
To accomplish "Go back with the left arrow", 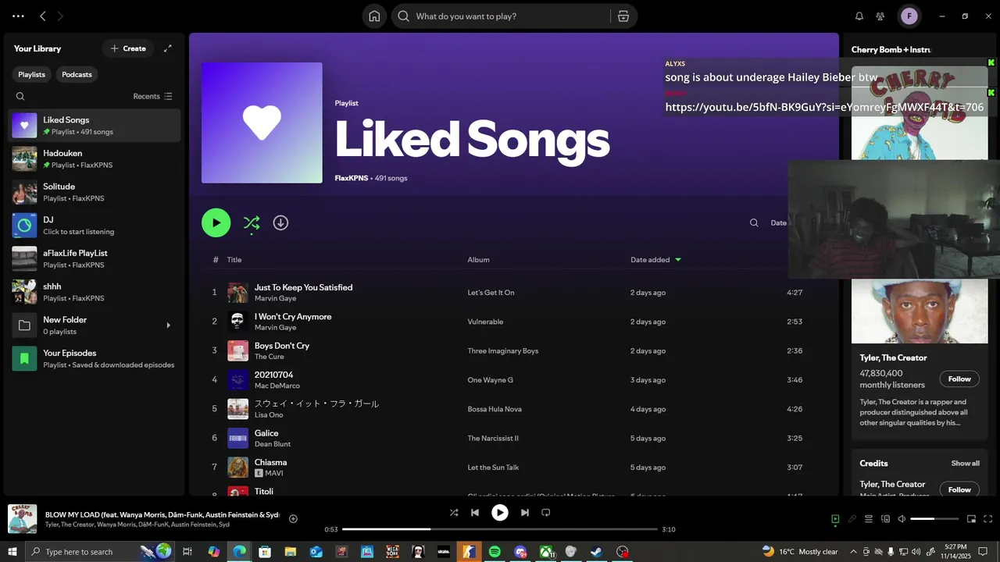I will point(43,16).
